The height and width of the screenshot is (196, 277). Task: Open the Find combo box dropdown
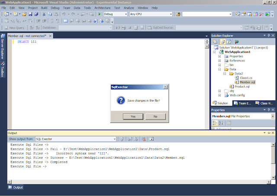230,14
